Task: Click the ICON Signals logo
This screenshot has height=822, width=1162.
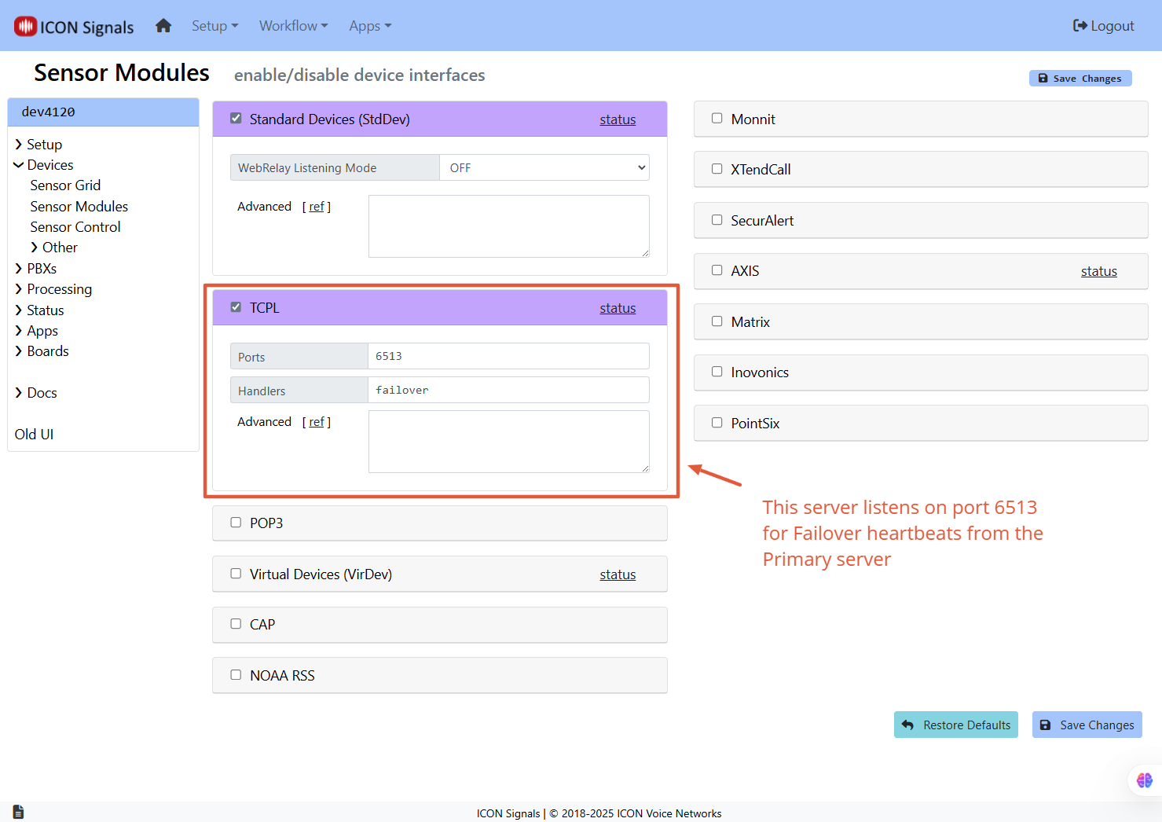Action: pyautogui.click(x=72, y=26)
